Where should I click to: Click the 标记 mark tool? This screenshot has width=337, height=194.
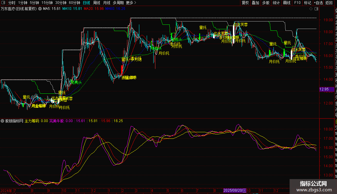coord(307,3)
